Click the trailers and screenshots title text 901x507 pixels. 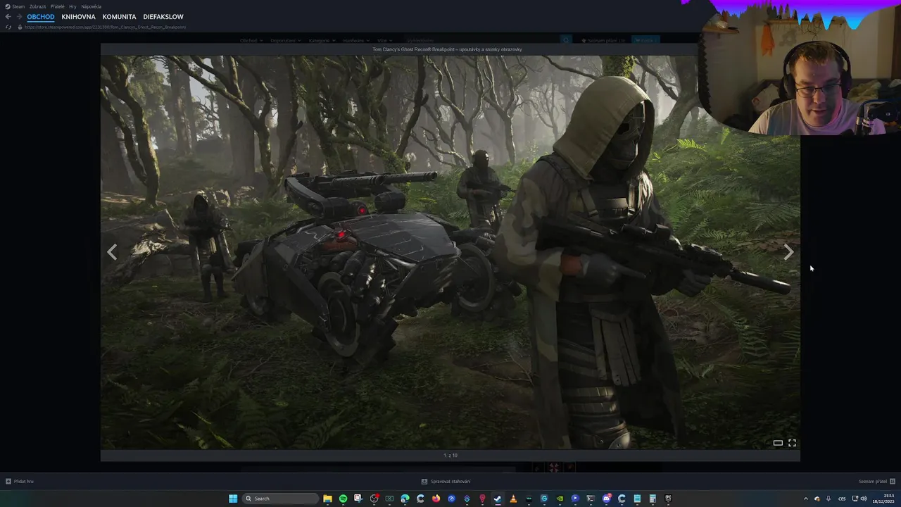coord(448,49)
